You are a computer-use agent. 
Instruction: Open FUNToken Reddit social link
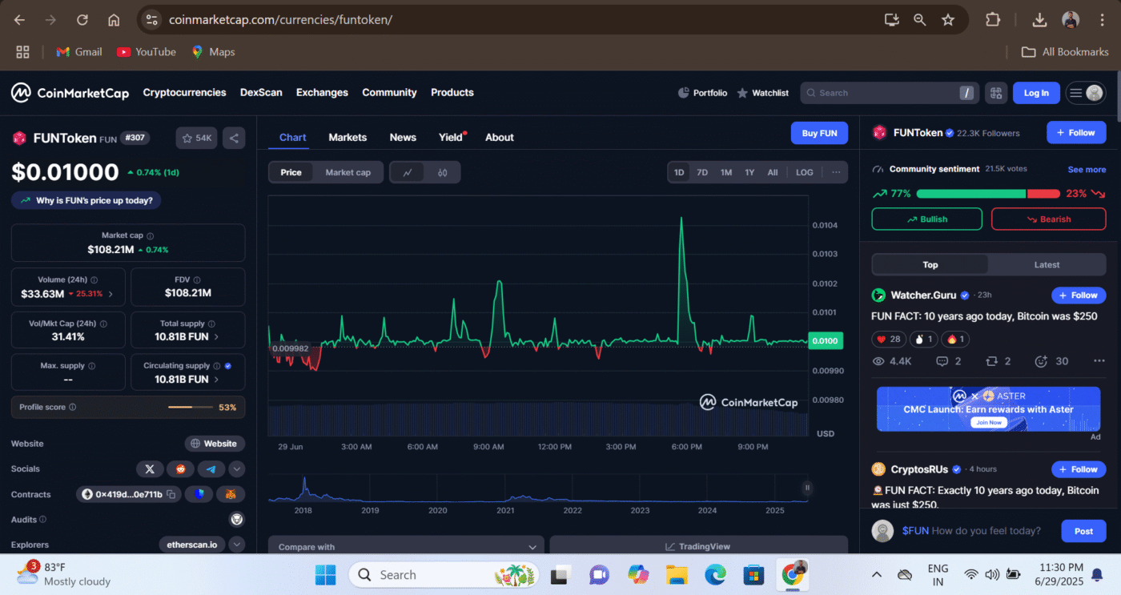[180, 469]
